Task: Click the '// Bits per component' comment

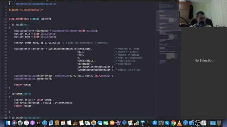Action: pos(128,58)
